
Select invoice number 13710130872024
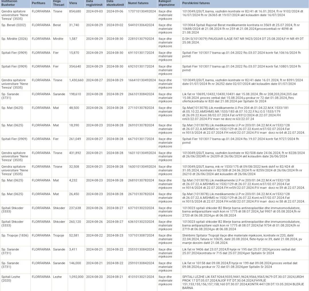tap(141, 236)
